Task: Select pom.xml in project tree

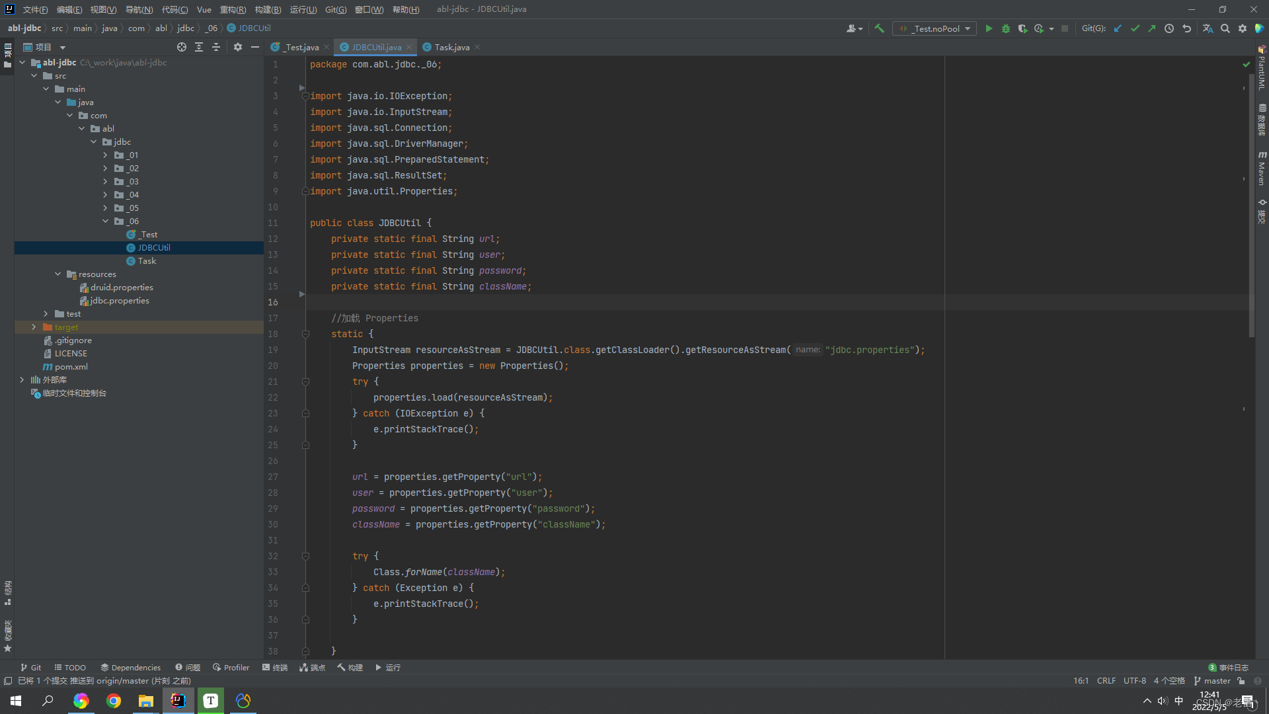Action: (x=71, y=367)
